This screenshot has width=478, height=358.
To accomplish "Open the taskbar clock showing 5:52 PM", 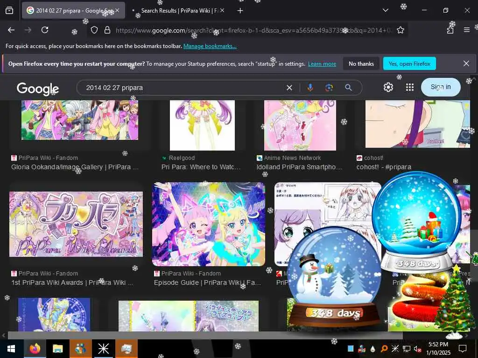I will point(438,349).
